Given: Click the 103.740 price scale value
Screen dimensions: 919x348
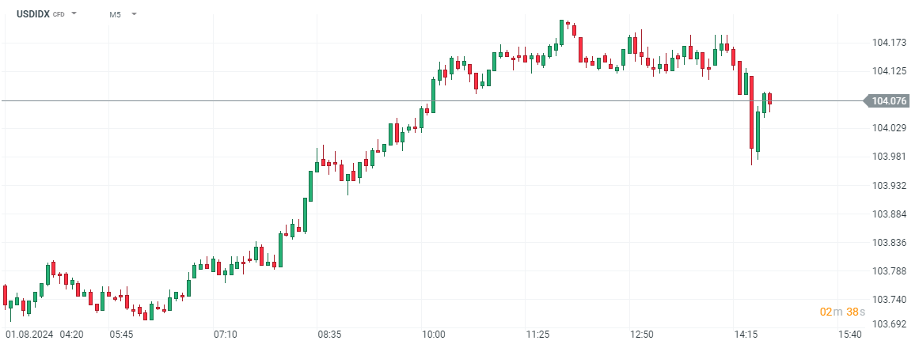Looking at the screenshot, I should [888, 300].
